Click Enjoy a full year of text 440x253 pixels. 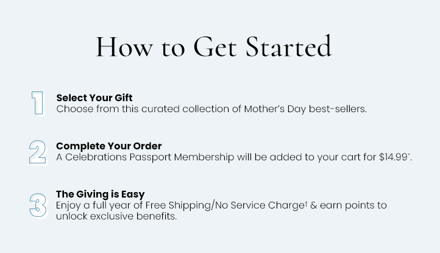pyautogui.click(x=99, y=205)
